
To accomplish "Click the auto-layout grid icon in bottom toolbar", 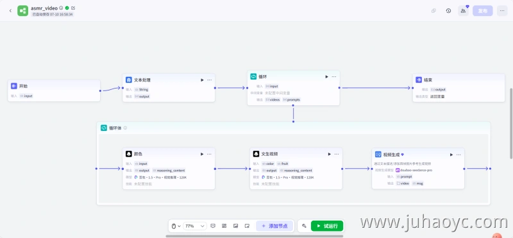I will coord(224,226).
